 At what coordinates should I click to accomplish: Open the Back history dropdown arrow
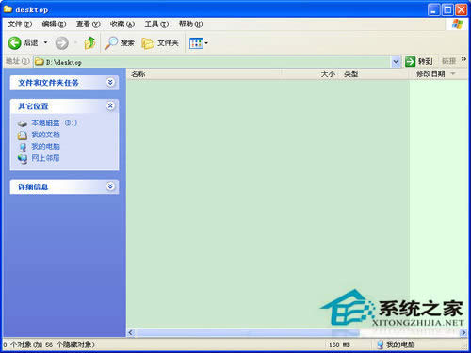45,42
